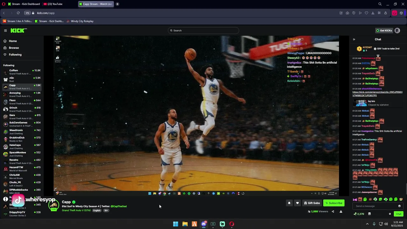Click the @CapThaGod Twitter link
The image size is (407, 229).
click(119, 206)
